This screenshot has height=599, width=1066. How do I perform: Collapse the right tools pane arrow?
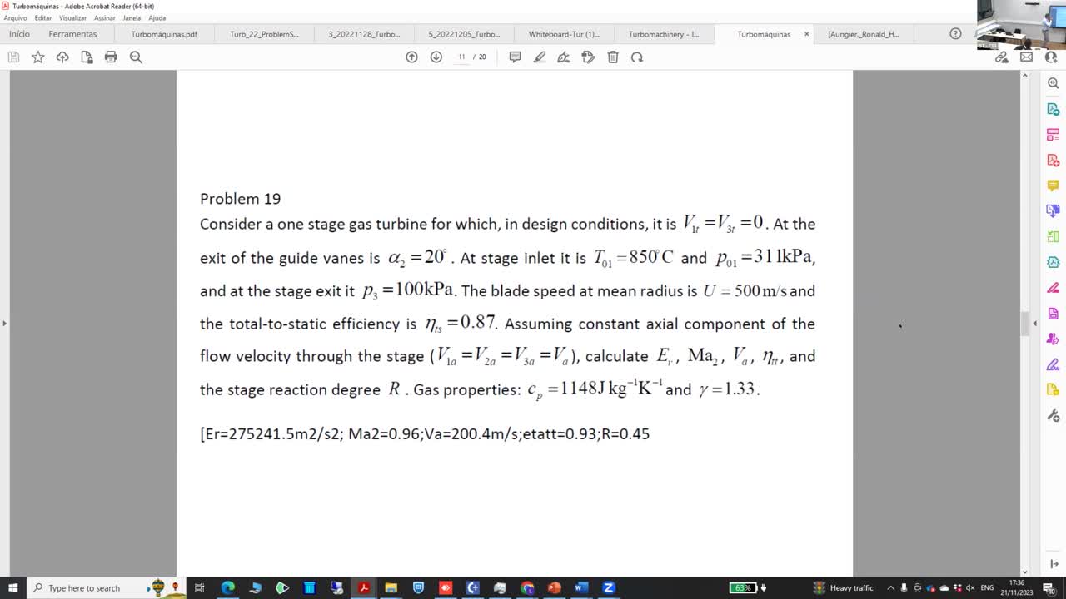(1035, 323)
